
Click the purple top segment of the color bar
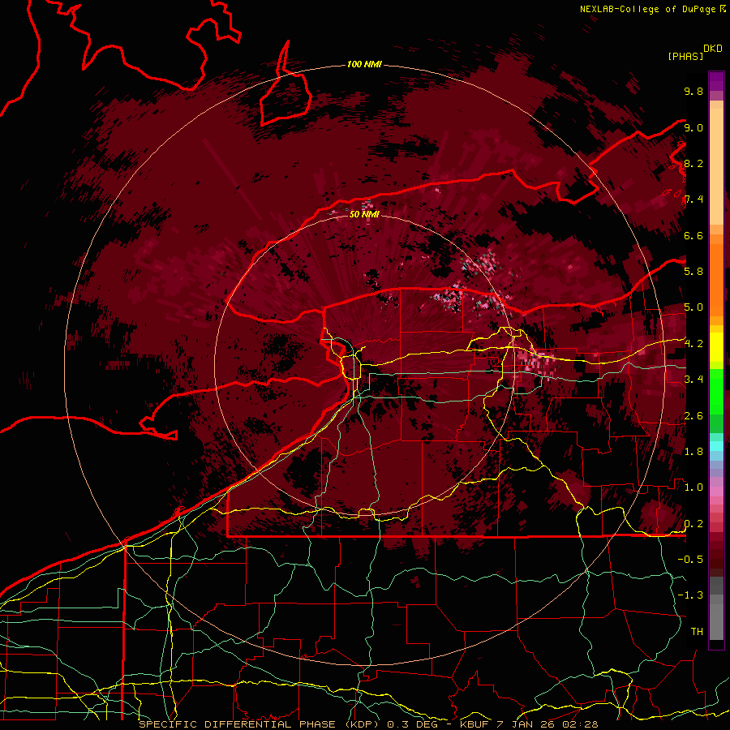tap(716, 81)
